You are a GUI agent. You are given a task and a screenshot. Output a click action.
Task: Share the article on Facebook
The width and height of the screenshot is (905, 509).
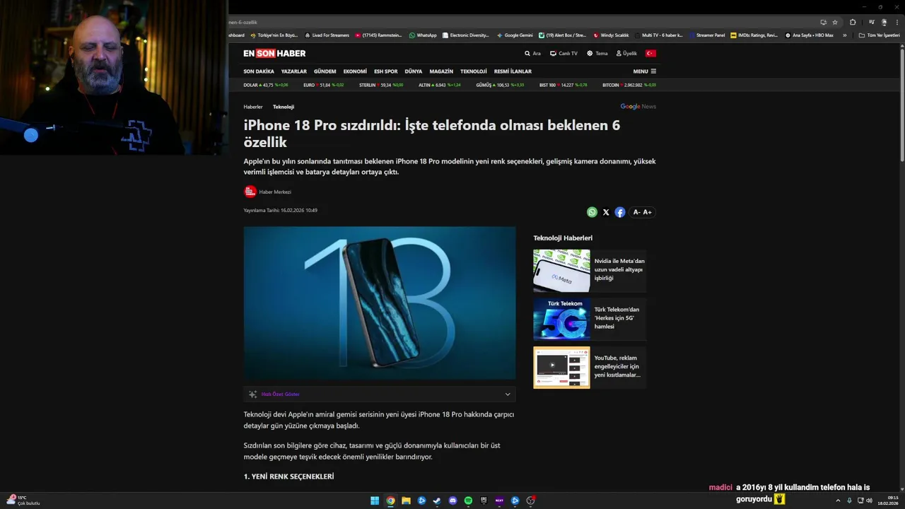point(620,212)
